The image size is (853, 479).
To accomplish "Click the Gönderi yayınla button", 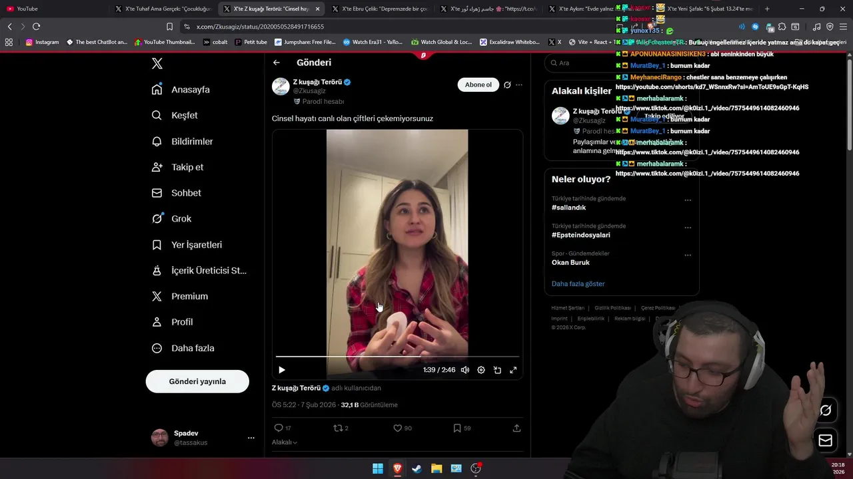I will click(197, 381).
